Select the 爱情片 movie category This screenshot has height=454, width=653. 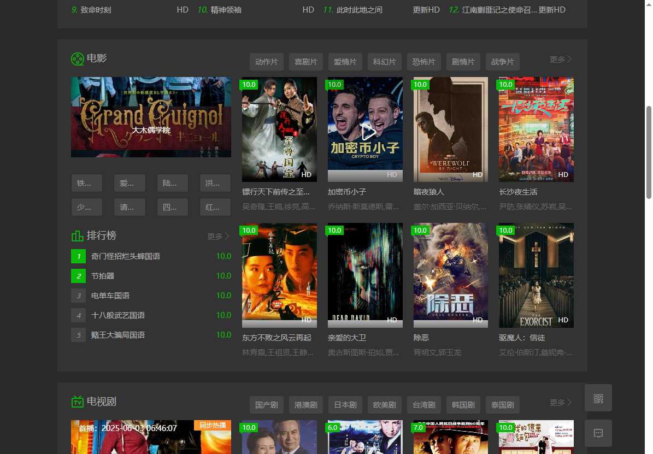pyautogui.click(x=345, y=62)
